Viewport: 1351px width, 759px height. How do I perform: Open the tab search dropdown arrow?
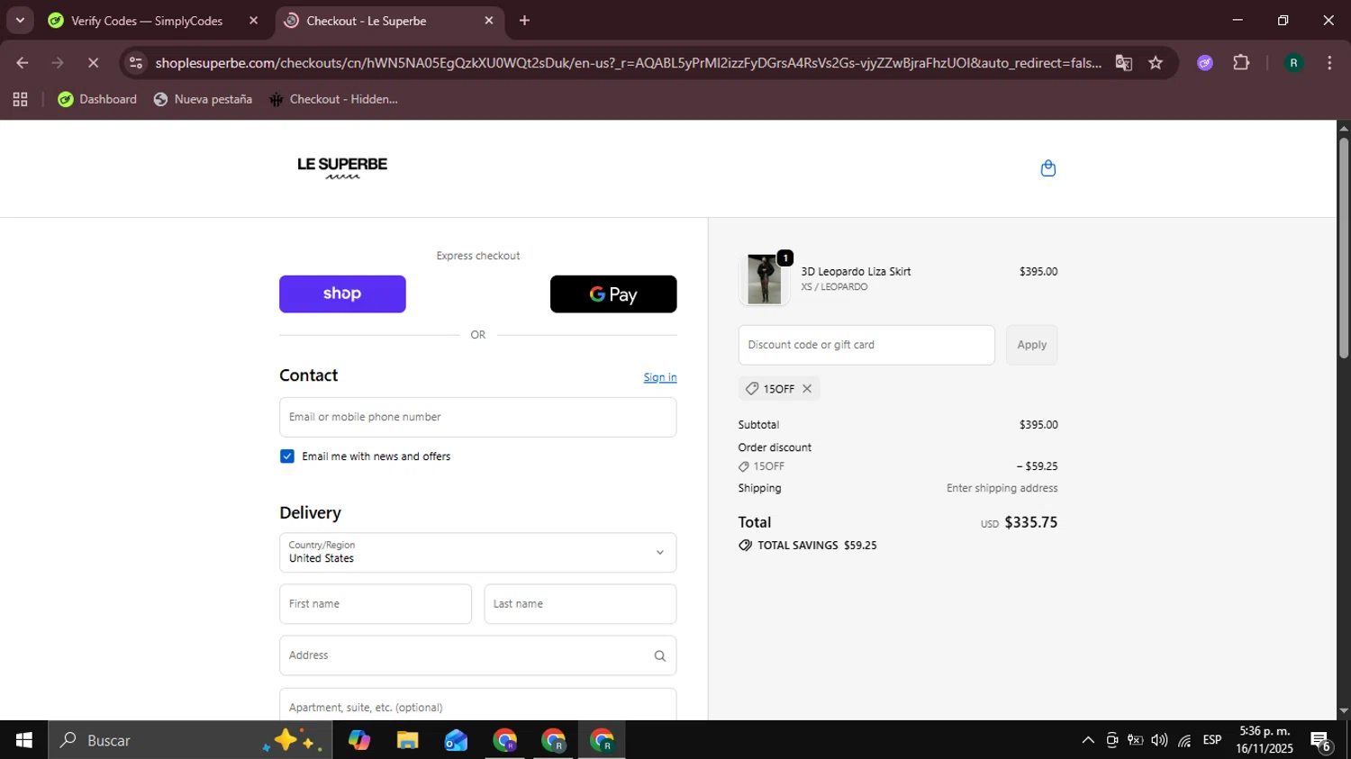click(20, 21)
